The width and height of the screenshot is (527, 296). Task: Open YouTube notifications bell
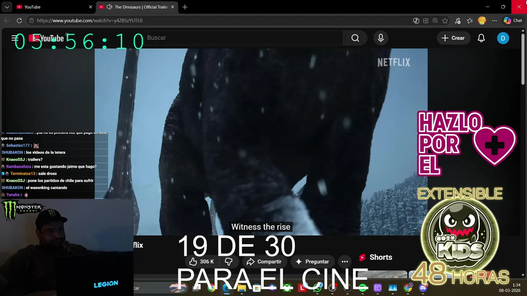coord(481,38)
